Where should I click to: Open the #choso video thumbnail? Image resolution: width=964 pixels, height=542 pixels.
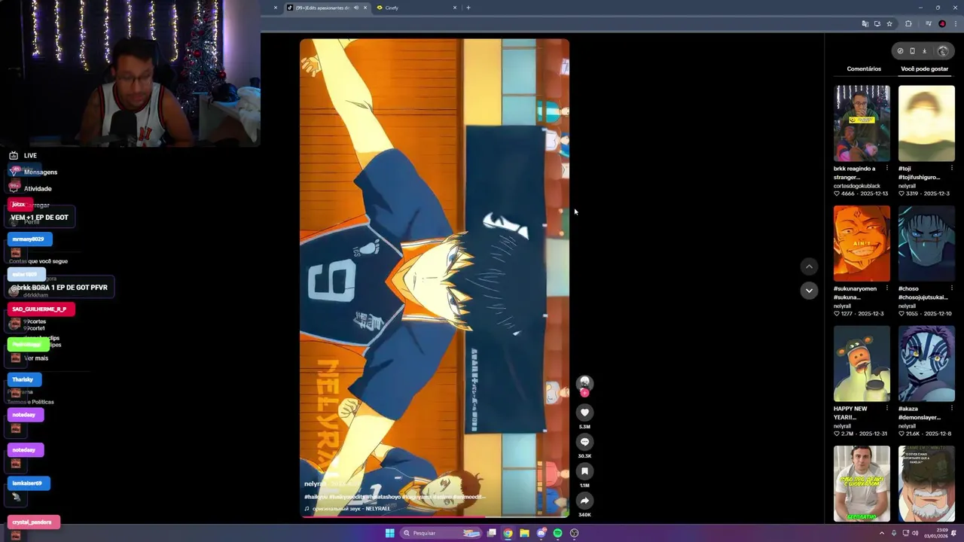[x=926, y=243]
